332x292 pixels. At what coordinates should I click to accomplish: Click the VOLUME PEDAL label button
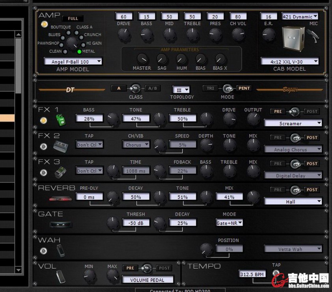click(x=147, y=280)
